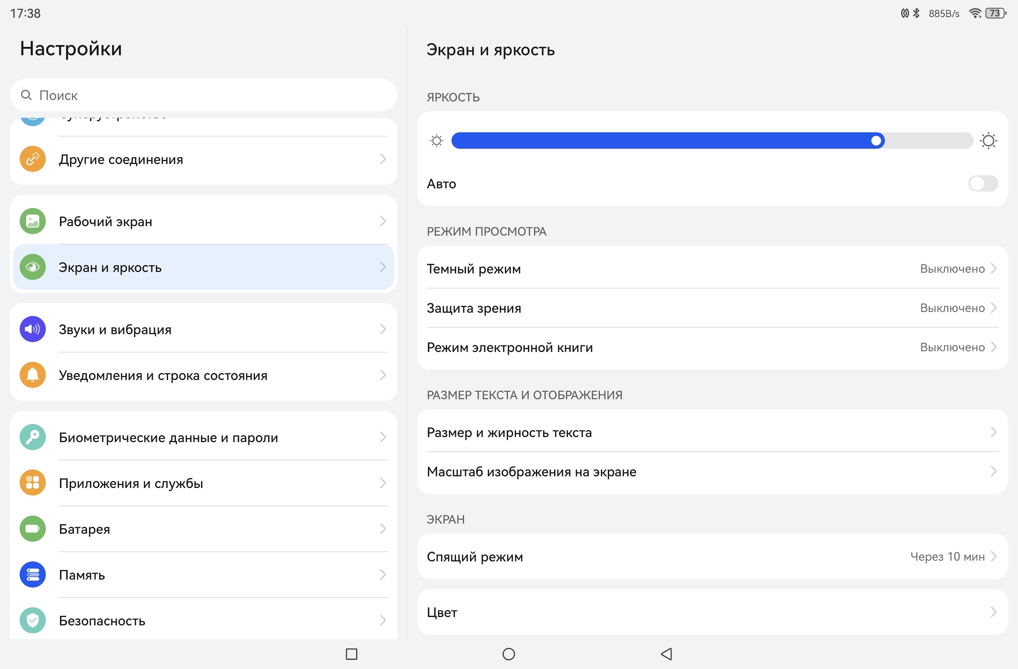Tap the orange link icon for Другие соединения

click(32, 159)
